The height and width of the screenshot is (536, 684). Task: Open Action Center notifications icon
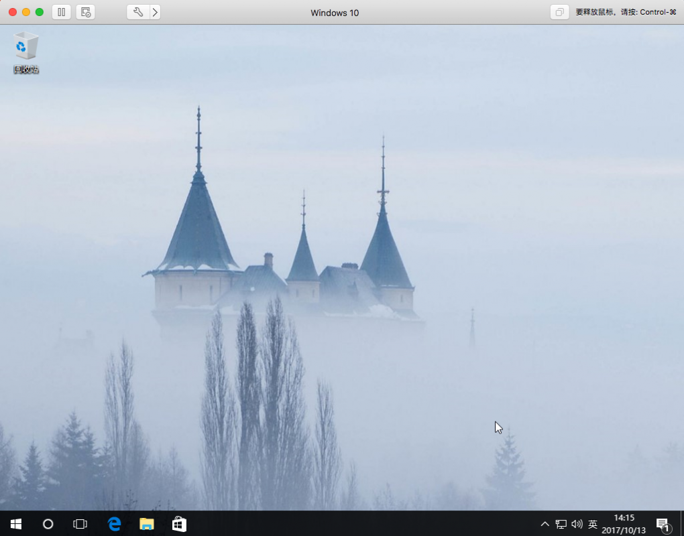[663, 525]
